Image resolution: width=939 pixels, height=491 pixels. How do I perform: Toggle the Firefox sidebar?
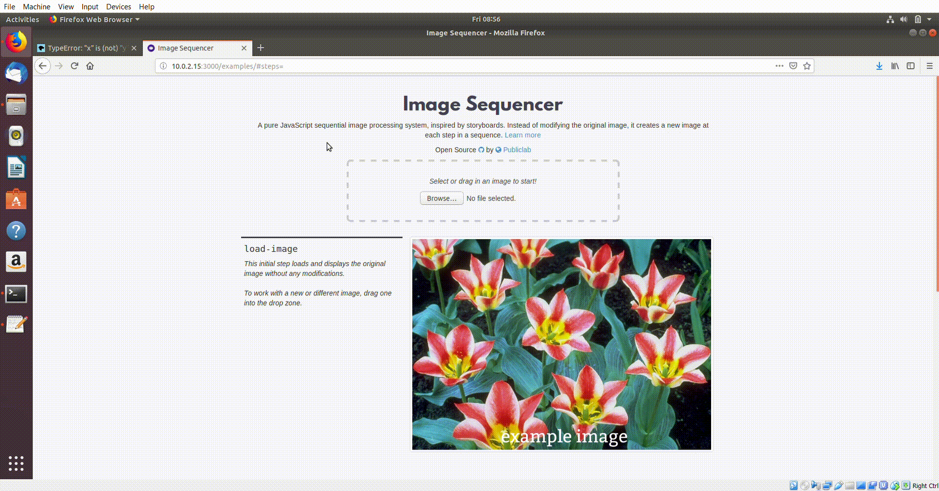click(x=911, y=66)
